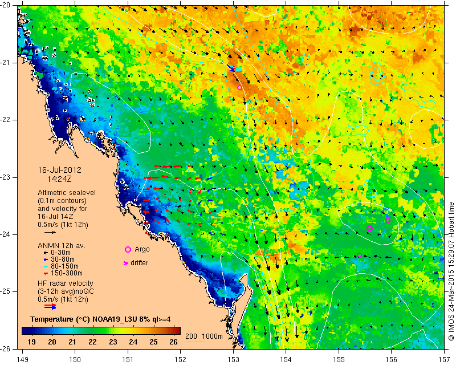Click the '-20' latitude axis label
The height and width of the screenshot is (365, 456).
coord(5,5)
